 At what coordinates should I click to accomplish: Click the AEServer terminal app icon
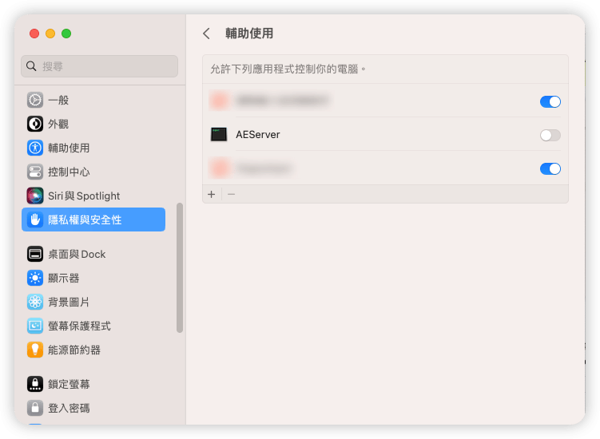(x=219, y=135)
